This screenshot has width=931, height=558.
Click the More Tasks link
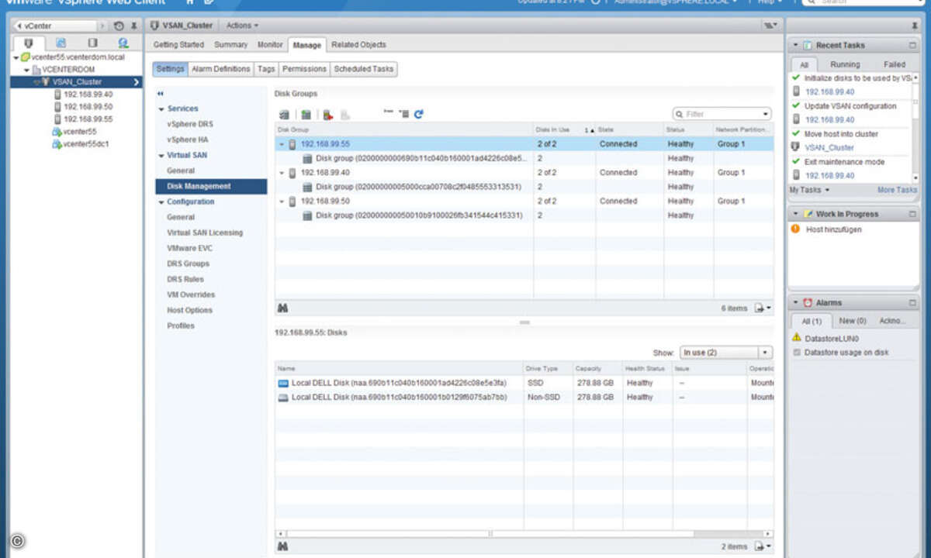897,190
